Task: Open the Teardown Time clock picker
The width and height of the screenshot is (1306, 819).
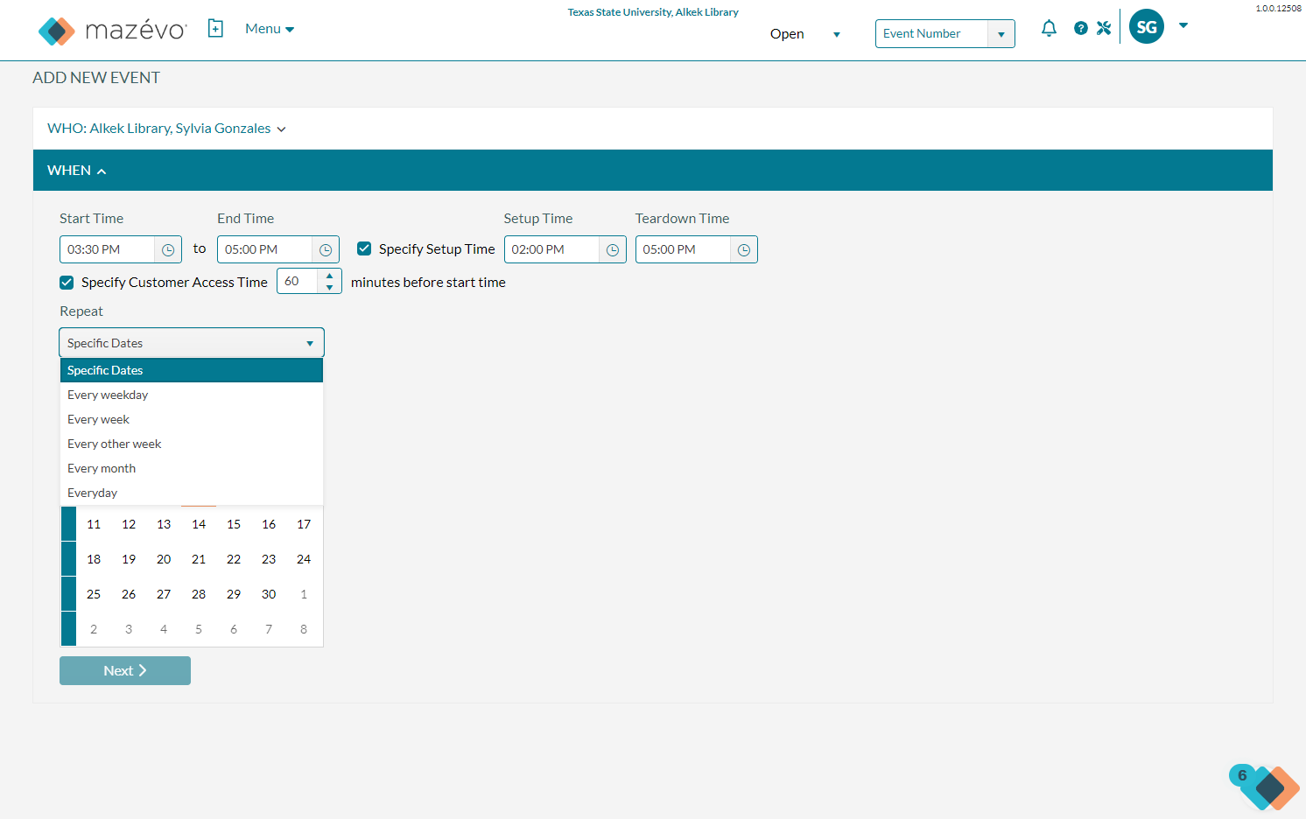Action: (744, 249)
